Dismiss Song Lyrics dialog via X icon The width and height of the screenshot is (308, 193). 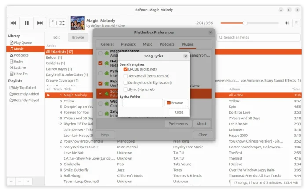tap(185, 56)
